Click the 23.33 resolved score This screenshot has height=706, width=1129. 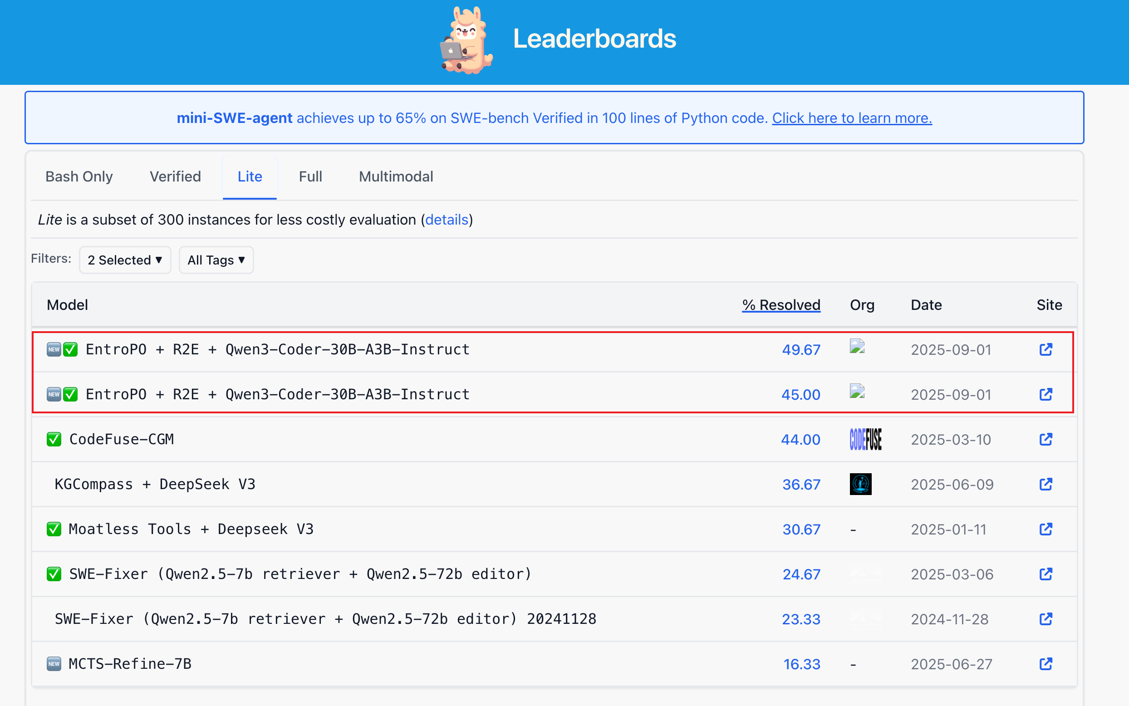[801, 619]
